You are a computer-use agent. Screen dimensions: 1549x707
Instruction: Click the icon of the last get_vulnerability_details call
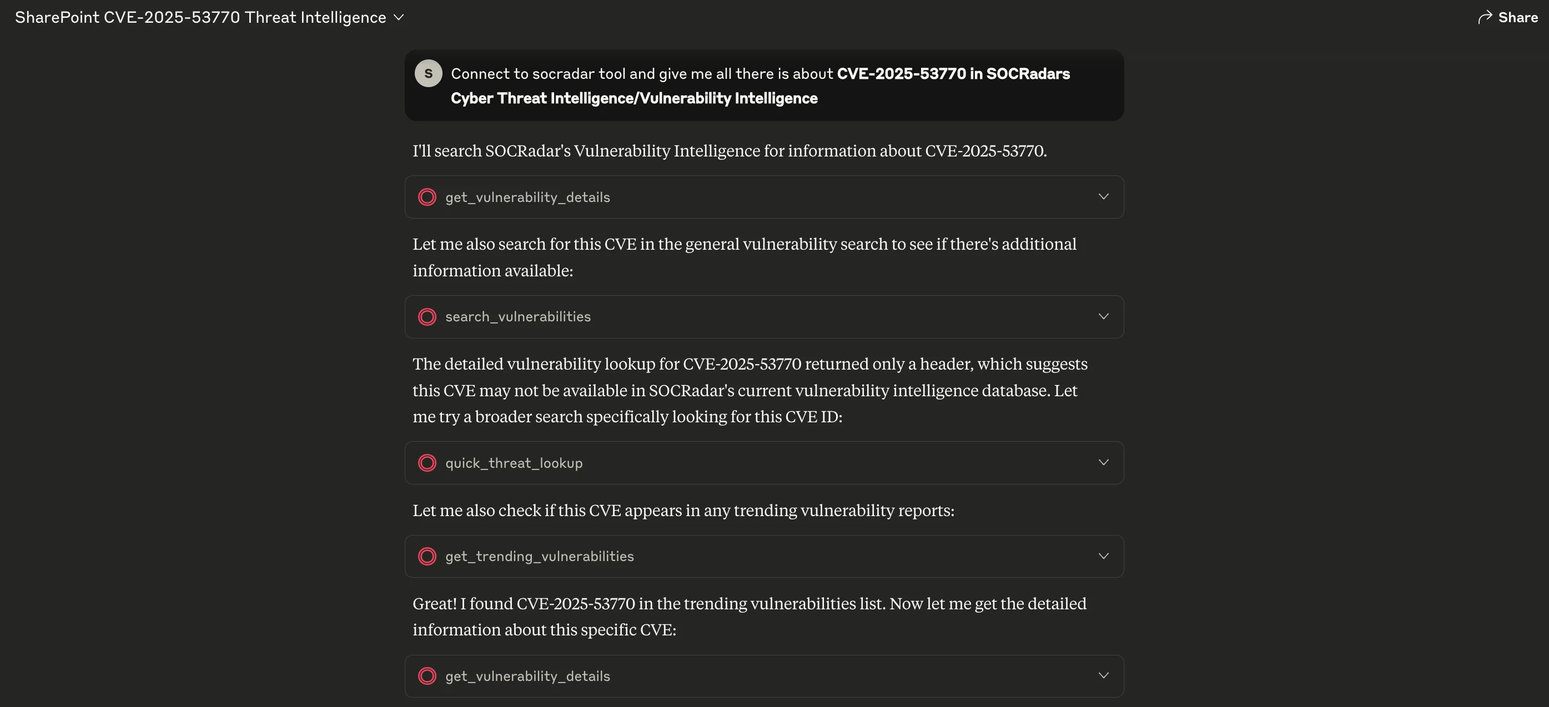[x=427, y=676]
